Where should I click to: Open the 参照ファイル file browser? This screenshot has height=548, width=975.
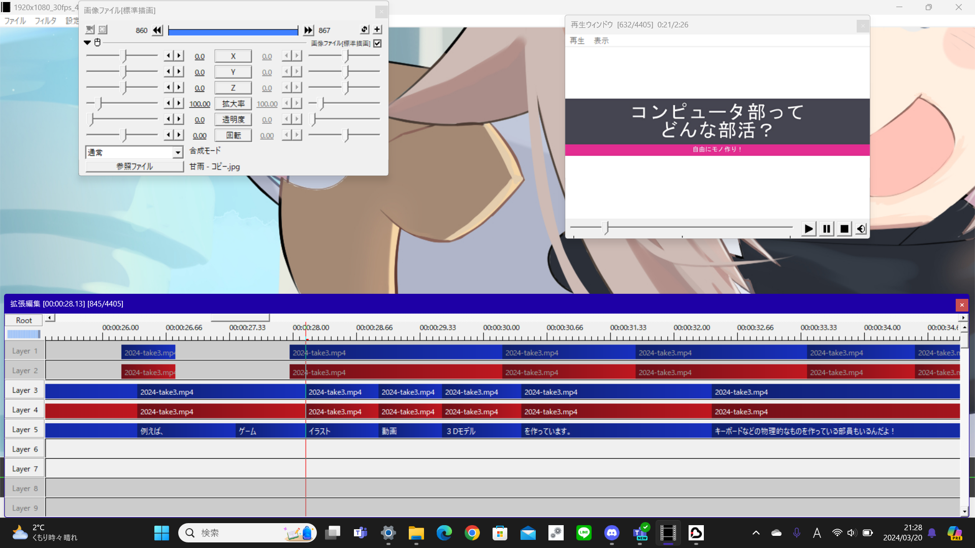[x=135, y=166]
